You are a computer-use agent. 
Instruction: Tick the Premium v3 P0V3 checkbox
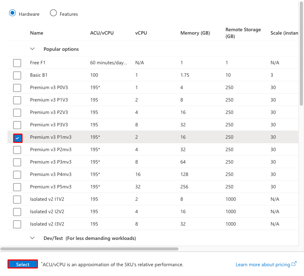17,88
